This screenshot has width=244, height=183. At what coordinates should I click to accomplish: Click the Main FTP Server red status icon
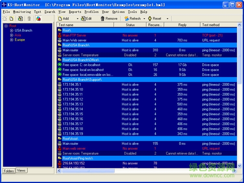60,35
